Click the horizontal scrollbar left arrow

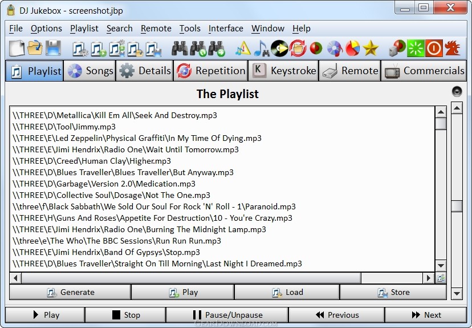(x=15, y=278)
